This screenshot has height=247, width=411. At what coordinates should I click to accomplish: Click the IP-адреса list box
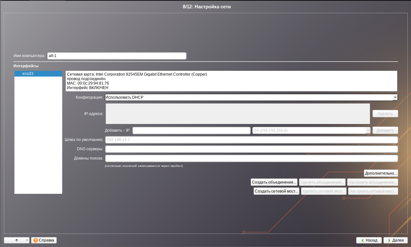point(238,113)
